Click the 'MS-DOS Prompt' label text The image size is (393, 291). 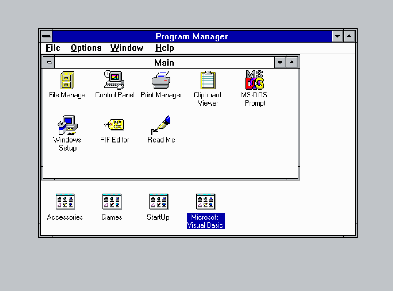(254, 99)
